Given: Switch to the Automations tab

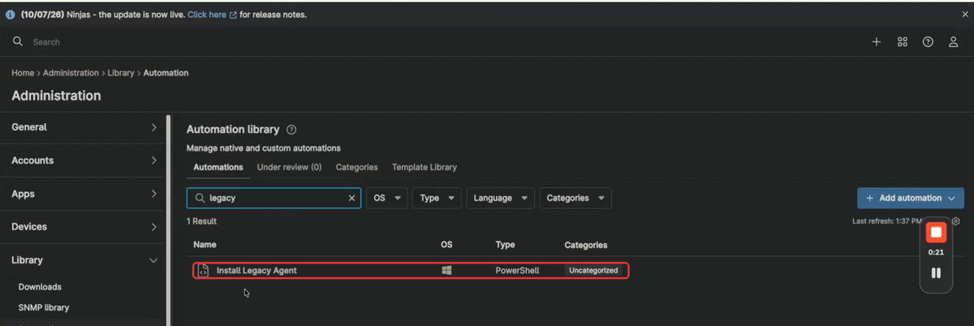Looking at the screenshot, I should [218, 167].
